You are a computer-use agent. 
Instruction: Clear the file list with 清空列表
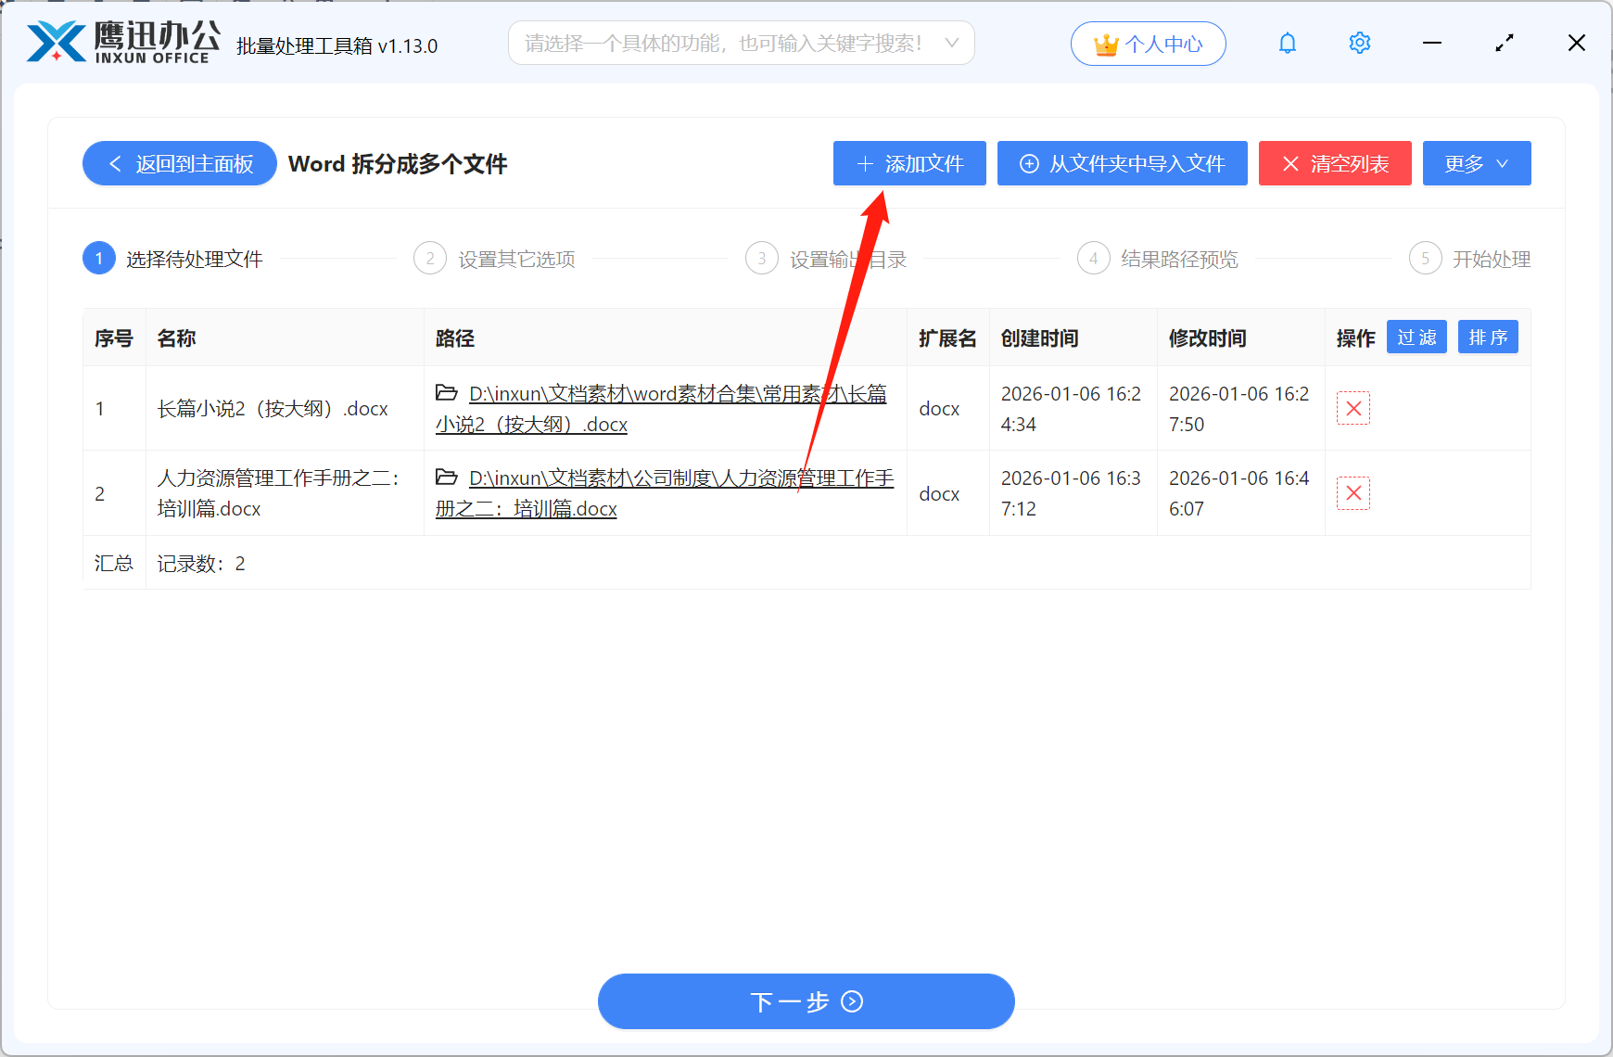(1335, 163)
